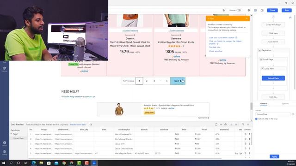Switch to the Options tab
The height and width of the screenshot is (166, 296).
285,104
